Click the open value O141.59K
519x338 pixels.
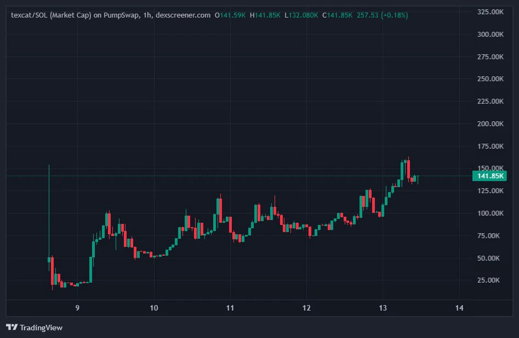(230, 15)
